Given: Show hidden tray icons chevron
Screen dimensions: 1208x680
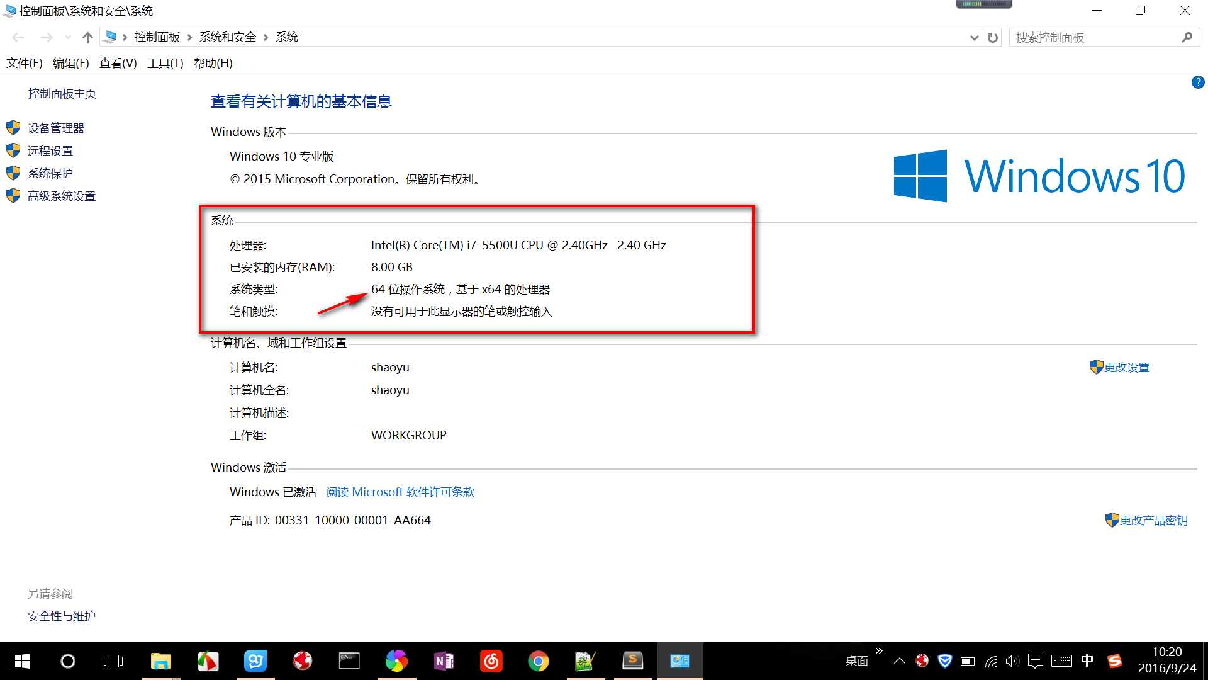Looking at the screenshot, I should tap(900, 661).
